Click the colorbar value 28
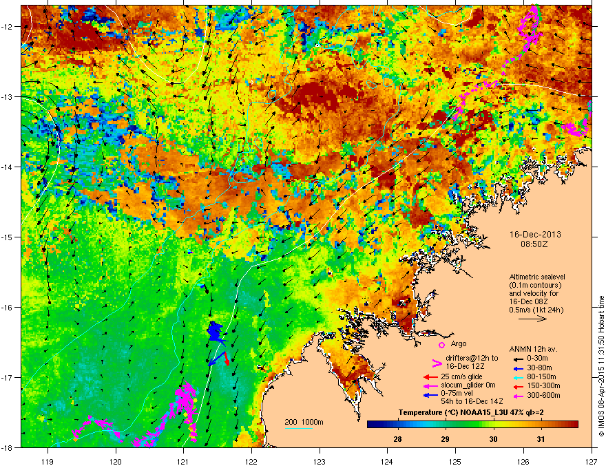Screen dimensions: 606x468 (x=397, y=439)
